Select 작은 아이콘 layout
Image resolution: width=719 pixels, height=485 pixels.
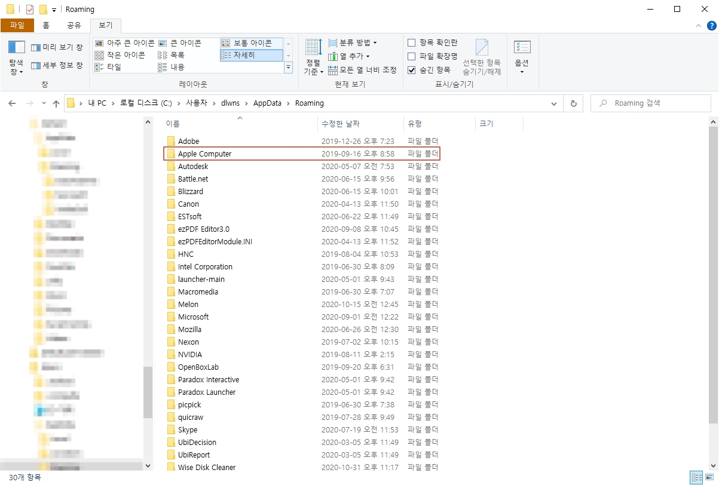coord(120,55)
